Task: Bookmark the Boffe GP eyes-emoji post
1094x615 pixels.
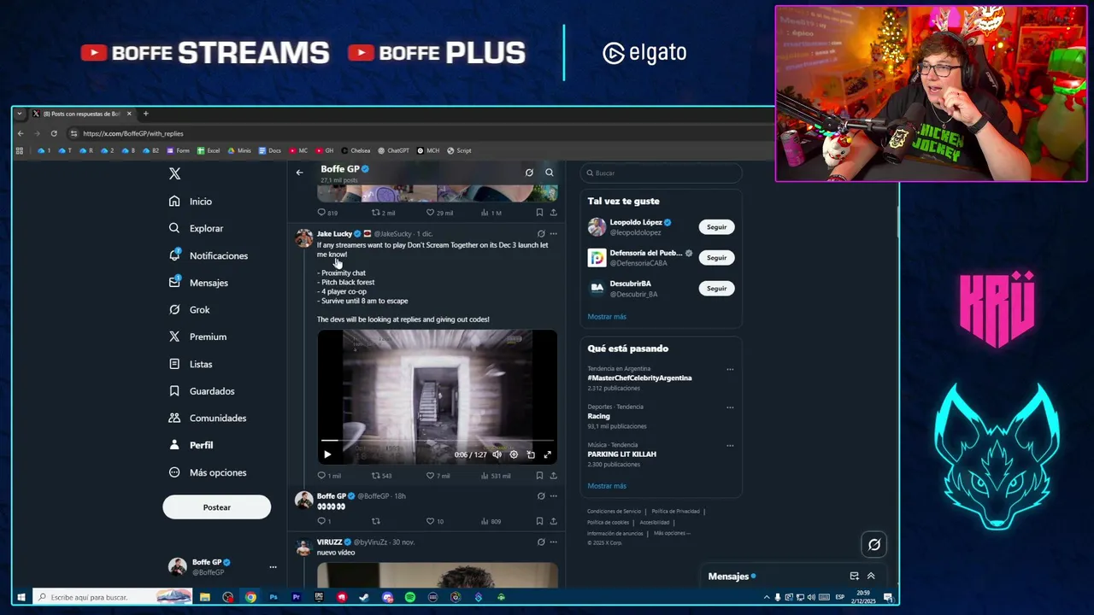Action: click(539, 521)
